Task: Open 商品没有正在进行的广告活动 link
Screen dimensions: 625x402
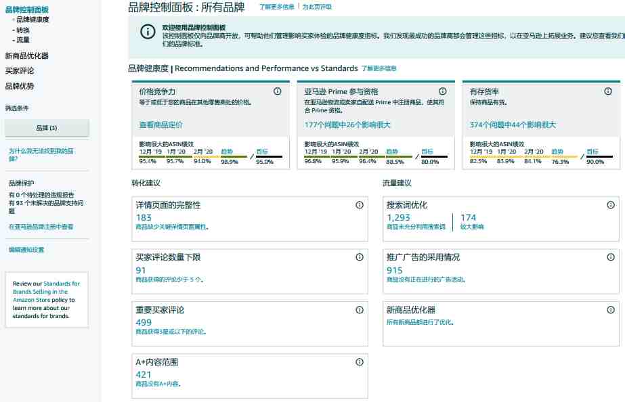Action: click(426, 280)
